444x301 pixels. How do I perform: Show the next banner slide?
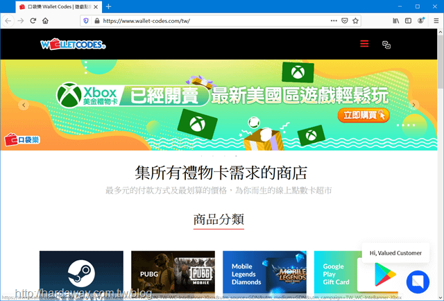tap(413, 105)
